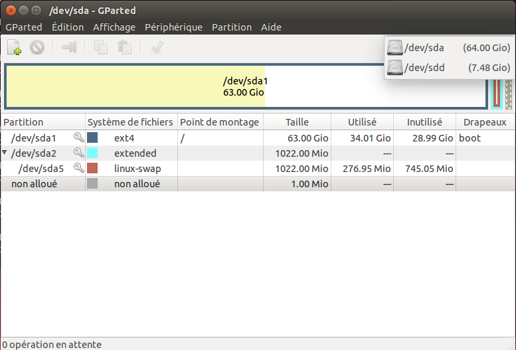Select the non alloué partition row

258,183
